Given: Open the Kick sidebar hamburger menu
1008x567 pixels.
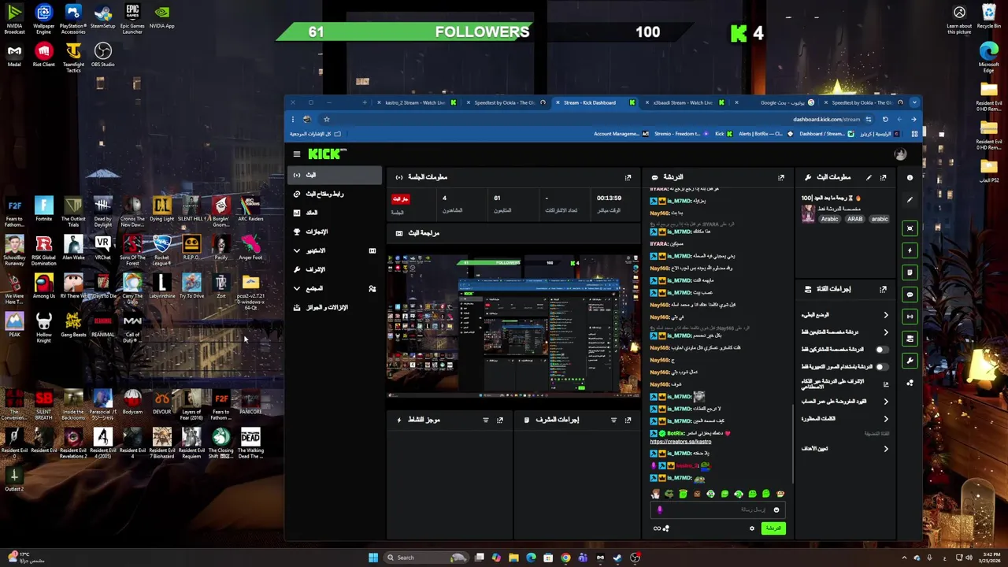Looking at the screenshot, I should pyautogui.click(x=297, y=154).
